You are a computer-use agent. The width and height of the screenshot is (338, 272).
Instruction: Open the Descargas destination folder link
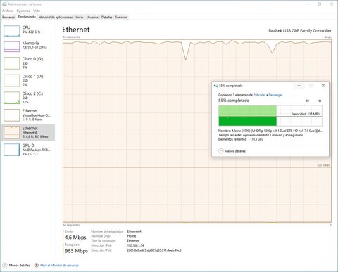(275, 95)
